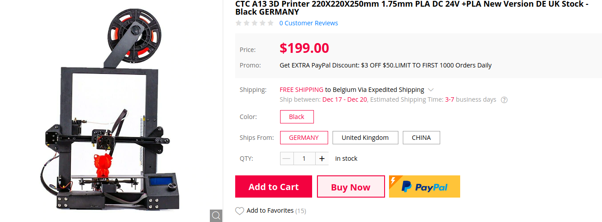Viewport: 602px width, 222px height.
Task: Open the shipping time help question mark
Action: (504, 100)
